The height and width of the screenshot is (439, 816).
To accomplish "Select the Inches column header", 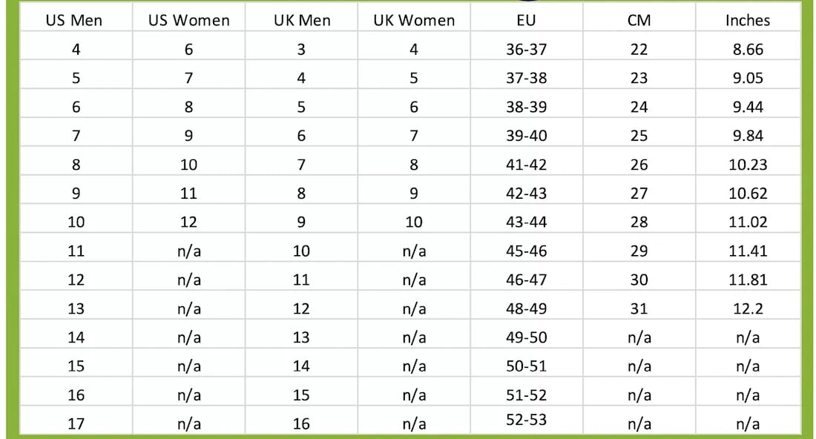I will tap(748, 20).
